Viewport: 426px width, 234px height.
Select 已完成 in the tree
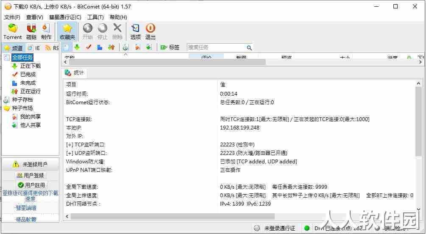pyautogui.click(x=28, y=74)
